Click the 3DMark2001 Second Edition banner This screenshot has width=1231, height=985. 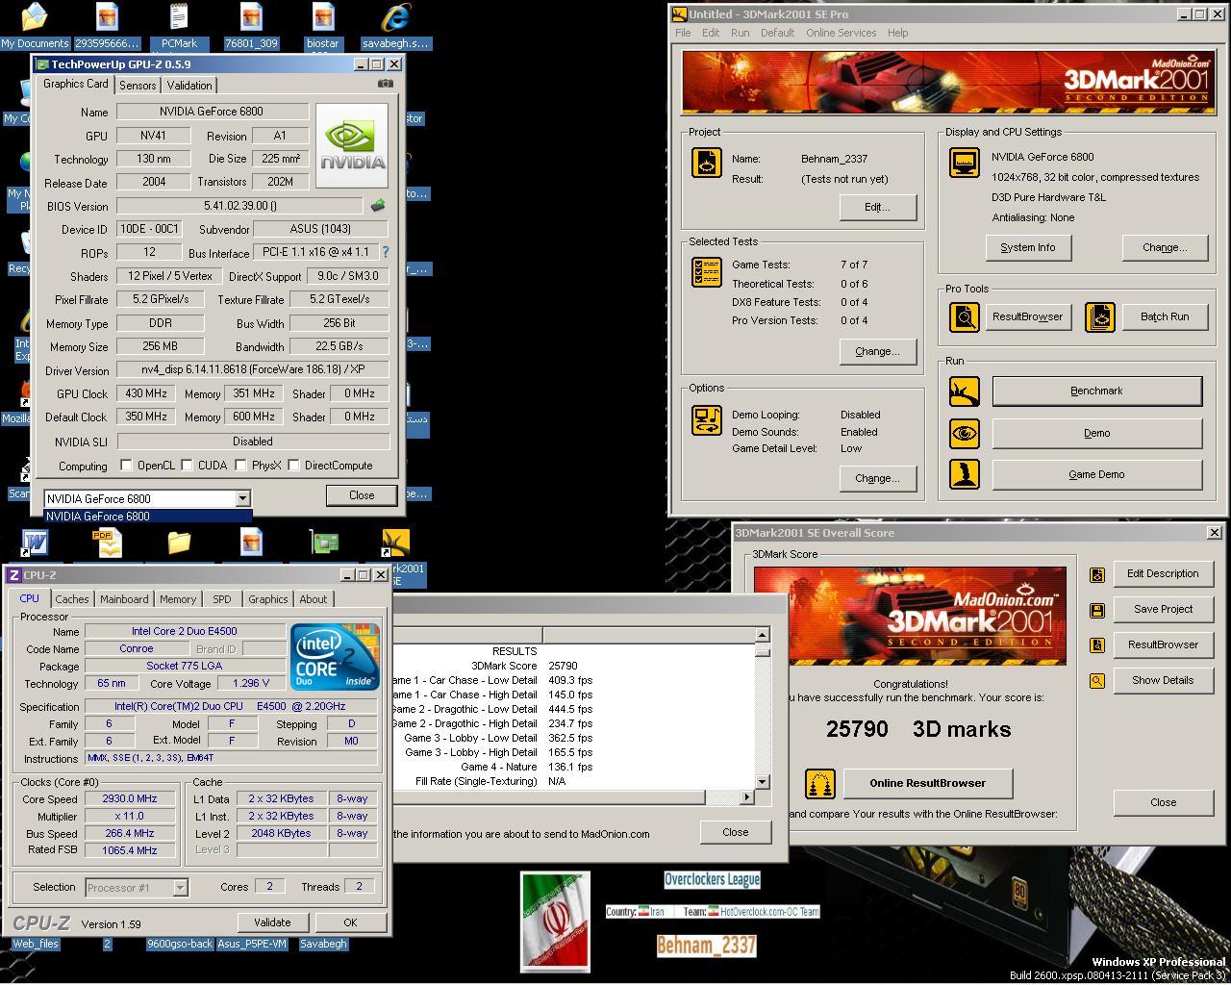[x=947, y=83]
